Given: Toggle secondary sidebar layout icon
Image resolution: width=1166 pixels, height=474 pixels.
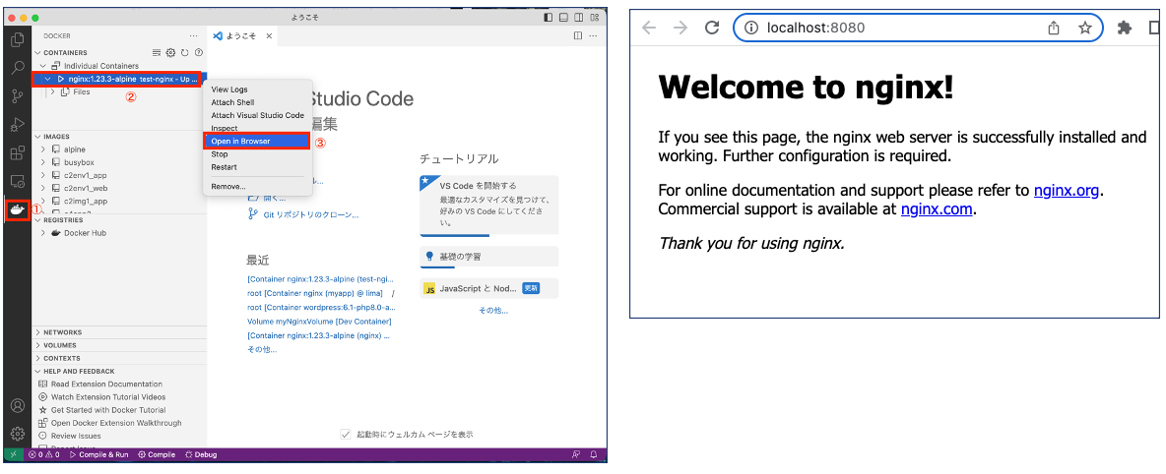Looking at the screenshot, I should point(579,17).
